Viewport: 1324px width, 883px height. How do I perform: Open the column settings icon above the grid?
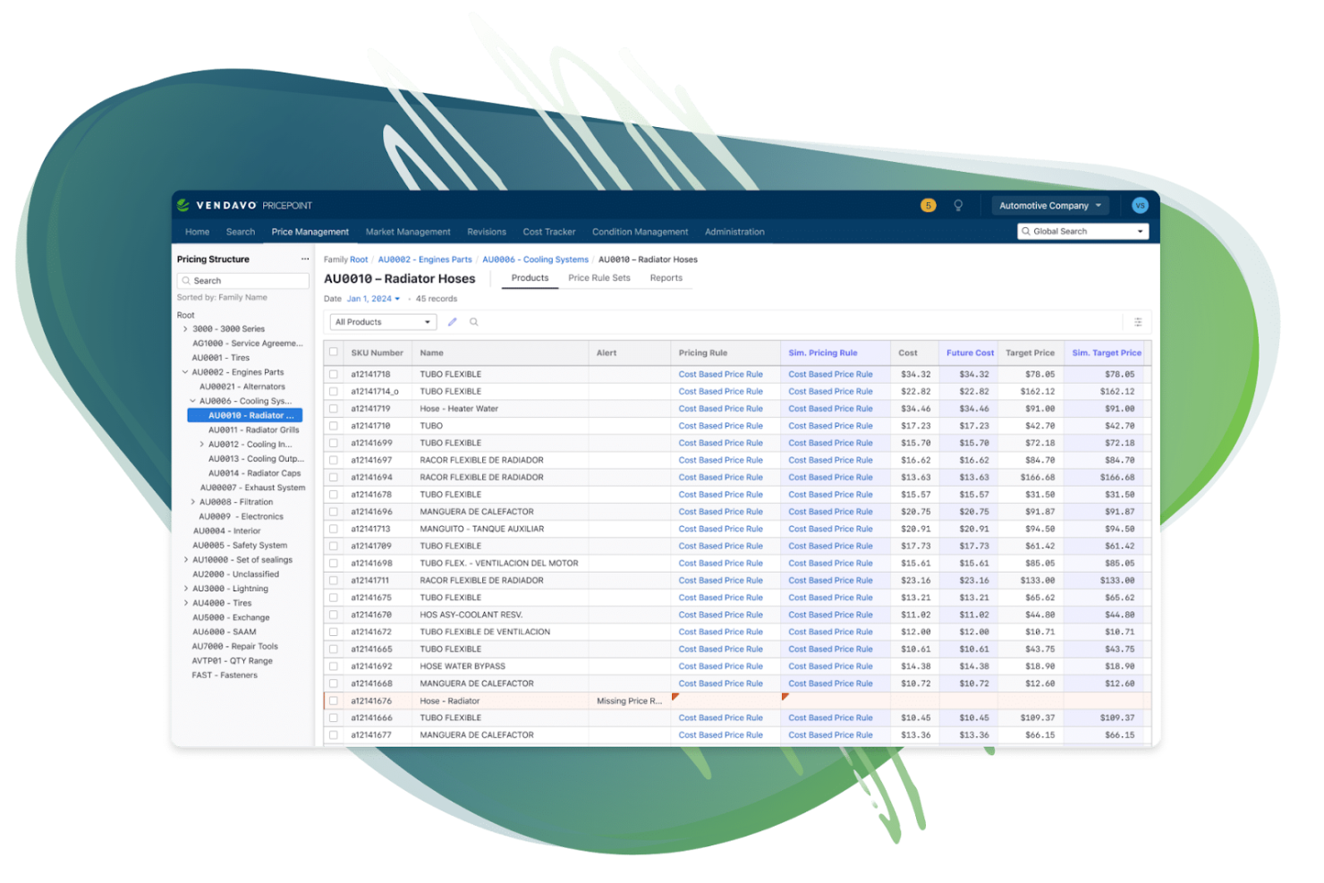point(1138,321)
